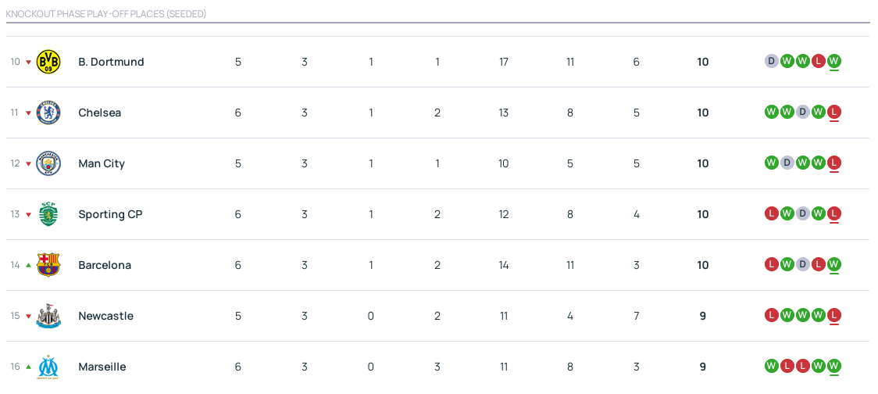Click Barcelona's green up position arrow

pyautogui.click(x=29, y=265)
